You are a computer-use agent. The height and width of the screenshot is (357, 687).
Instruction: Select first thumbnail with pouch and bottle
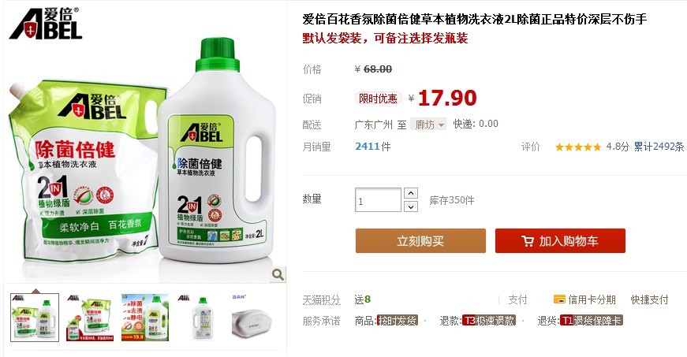35,318
